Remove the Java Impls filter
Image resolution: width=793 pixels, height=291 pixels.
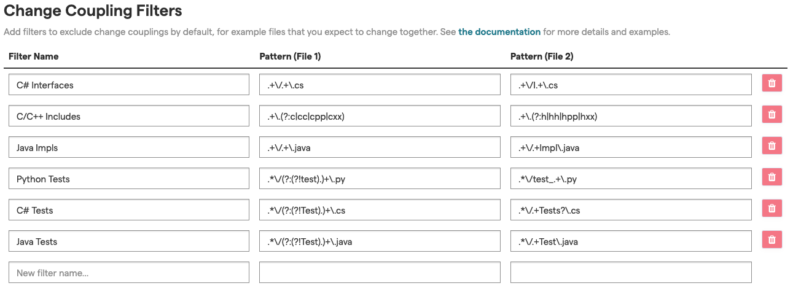click(772, 146)
